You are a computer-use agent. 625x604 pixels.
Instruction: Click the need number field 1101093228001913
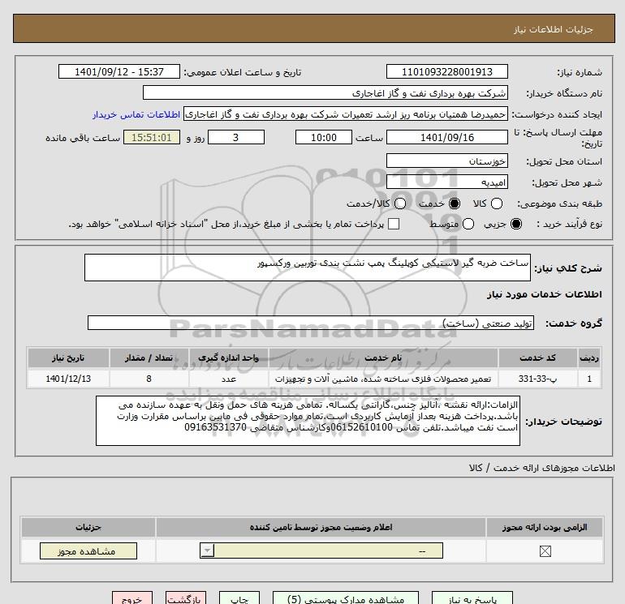446,71
